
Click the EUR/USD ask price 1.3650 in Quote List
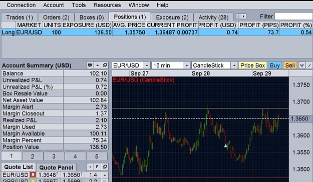73,175
